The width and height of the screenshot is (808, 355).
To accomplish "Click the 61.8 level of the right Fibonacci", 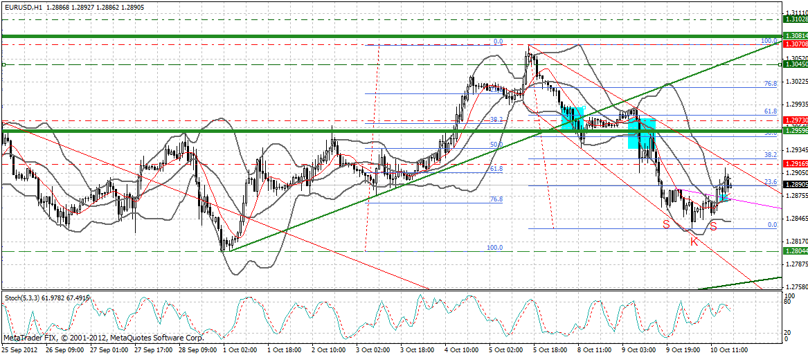I will pos(770,111).
